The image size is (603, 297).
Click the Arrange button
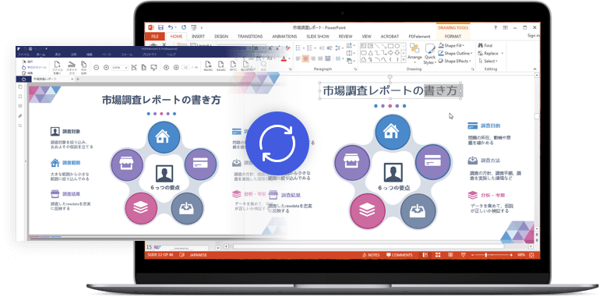pos(414,53)
